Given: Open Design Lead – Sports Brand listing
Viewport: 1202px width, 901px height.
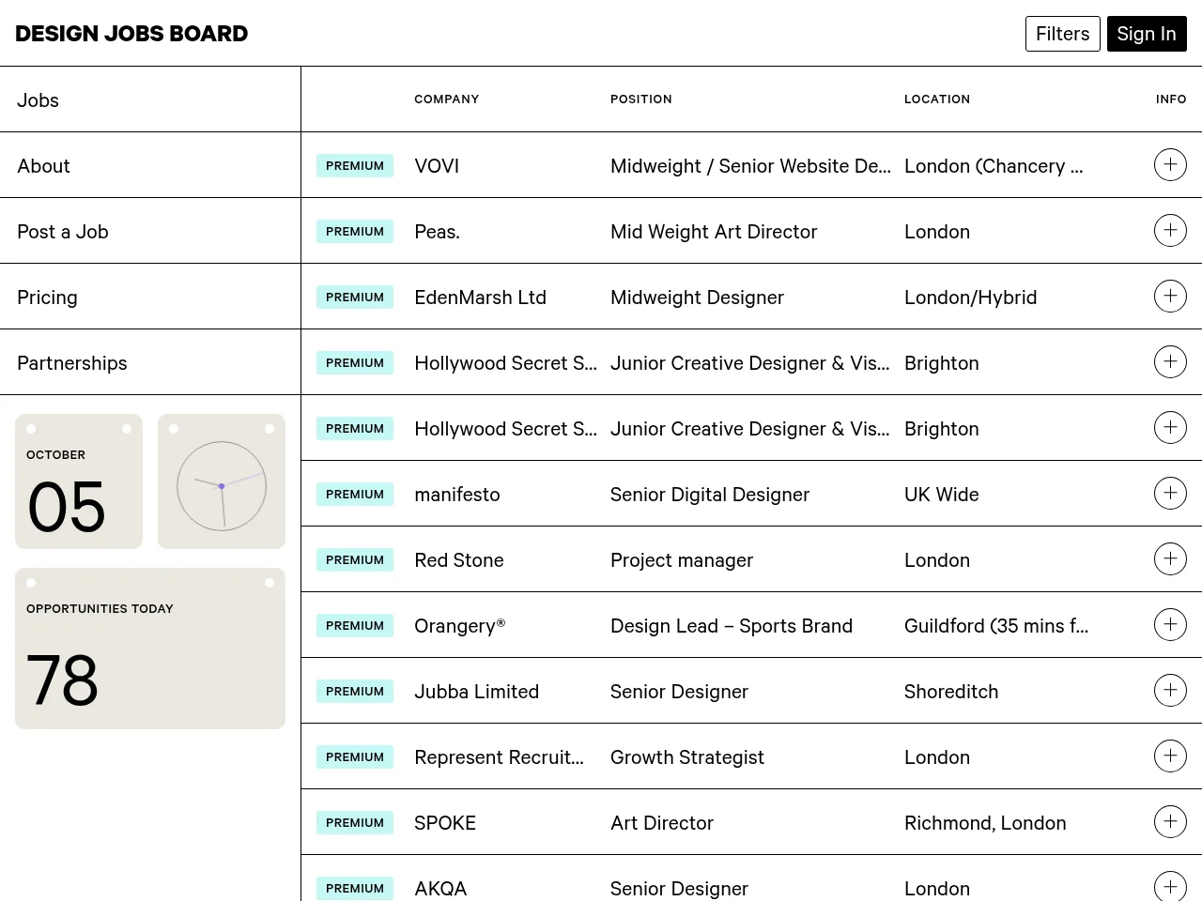Looking at the screenshot, I should click(732, 626).
